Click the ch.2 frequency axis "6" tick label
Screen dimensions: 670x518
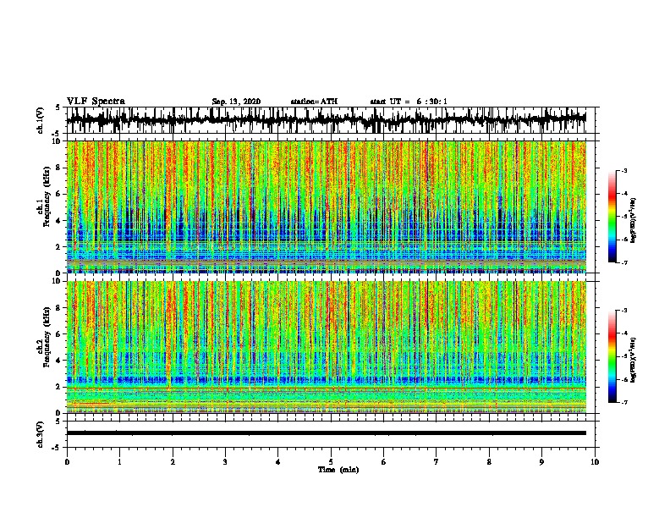coord(58,334)
